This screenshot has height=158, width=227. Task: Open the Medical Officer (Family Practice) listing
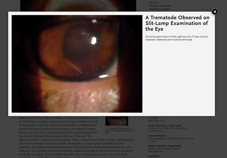pos(164,149)
